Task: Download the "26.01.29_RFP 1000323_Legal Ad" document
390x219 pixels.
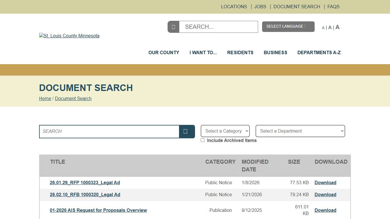Action: coord(325,182)
